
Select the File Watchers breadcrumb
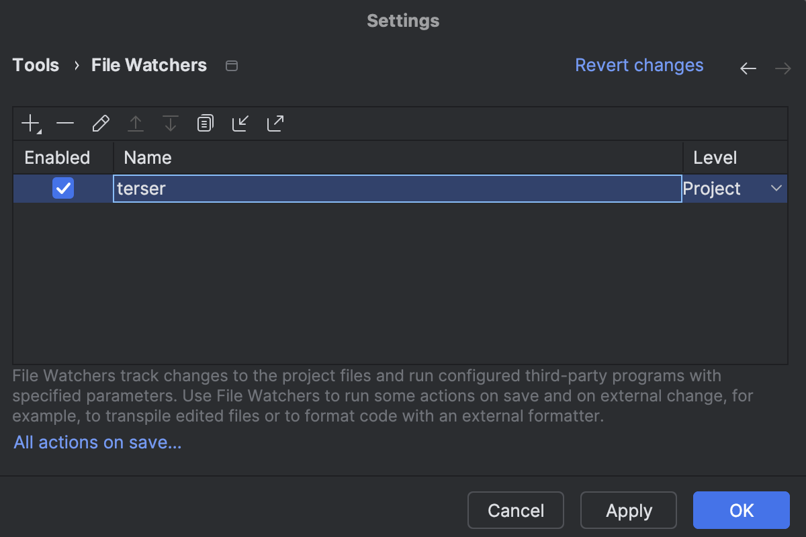point(148,65)
